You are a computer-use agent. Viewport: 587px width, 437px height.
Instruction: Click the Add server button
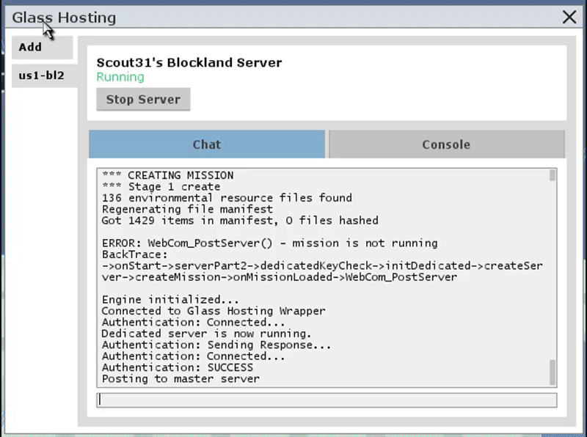pos(43,47)
